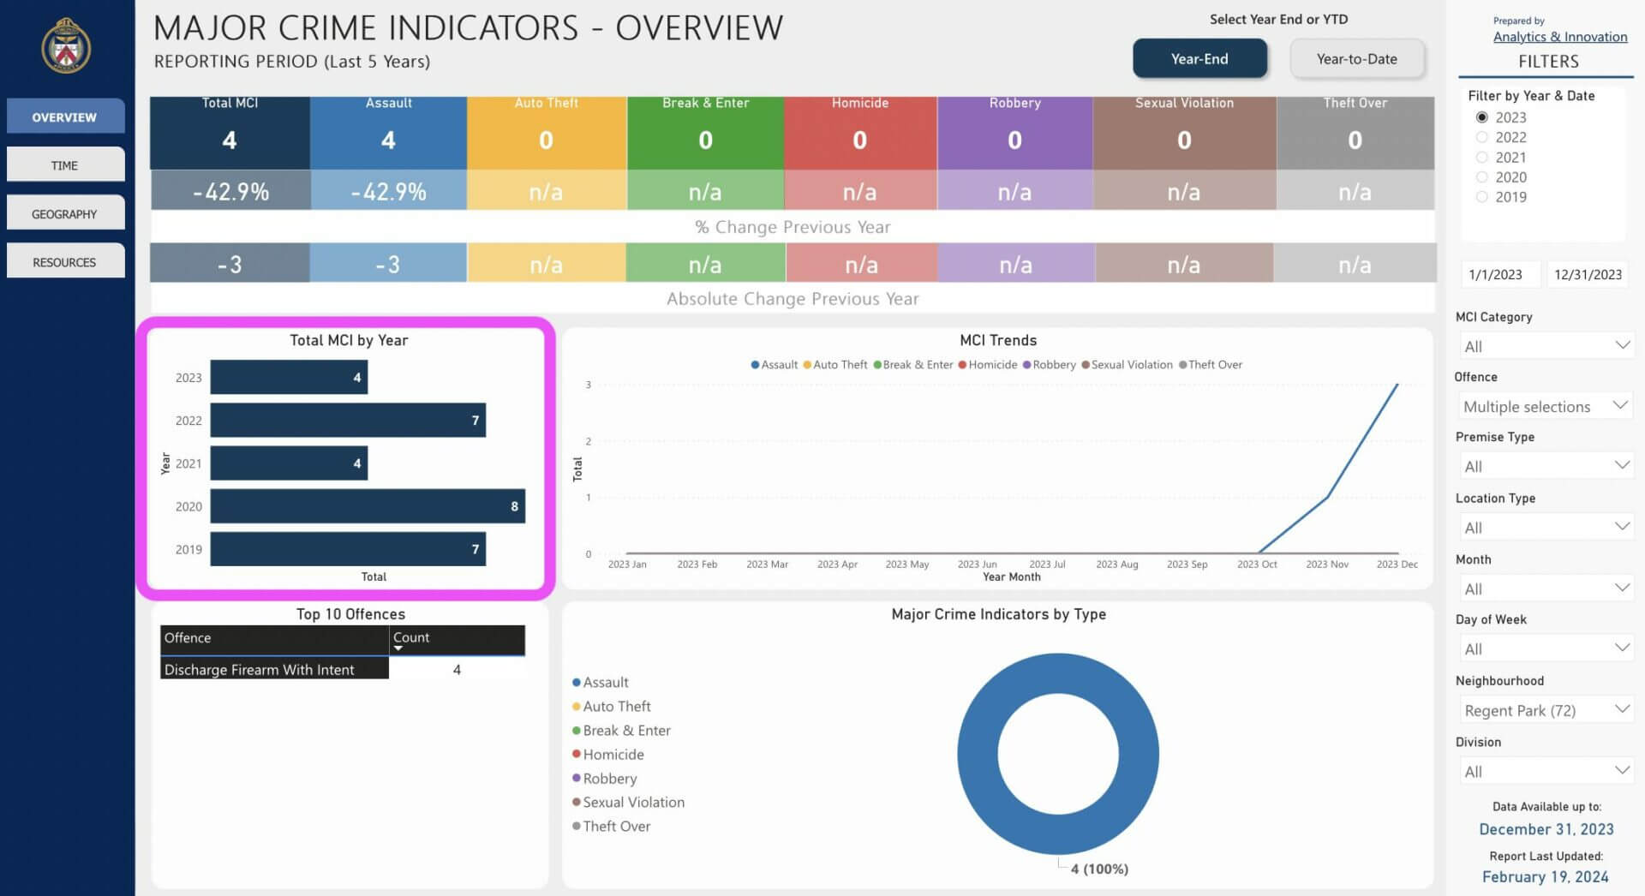Open the Neighbourhood dropdown showing Regent Park
This screenshot has width=1645, height=896.
pos(1546,710)
